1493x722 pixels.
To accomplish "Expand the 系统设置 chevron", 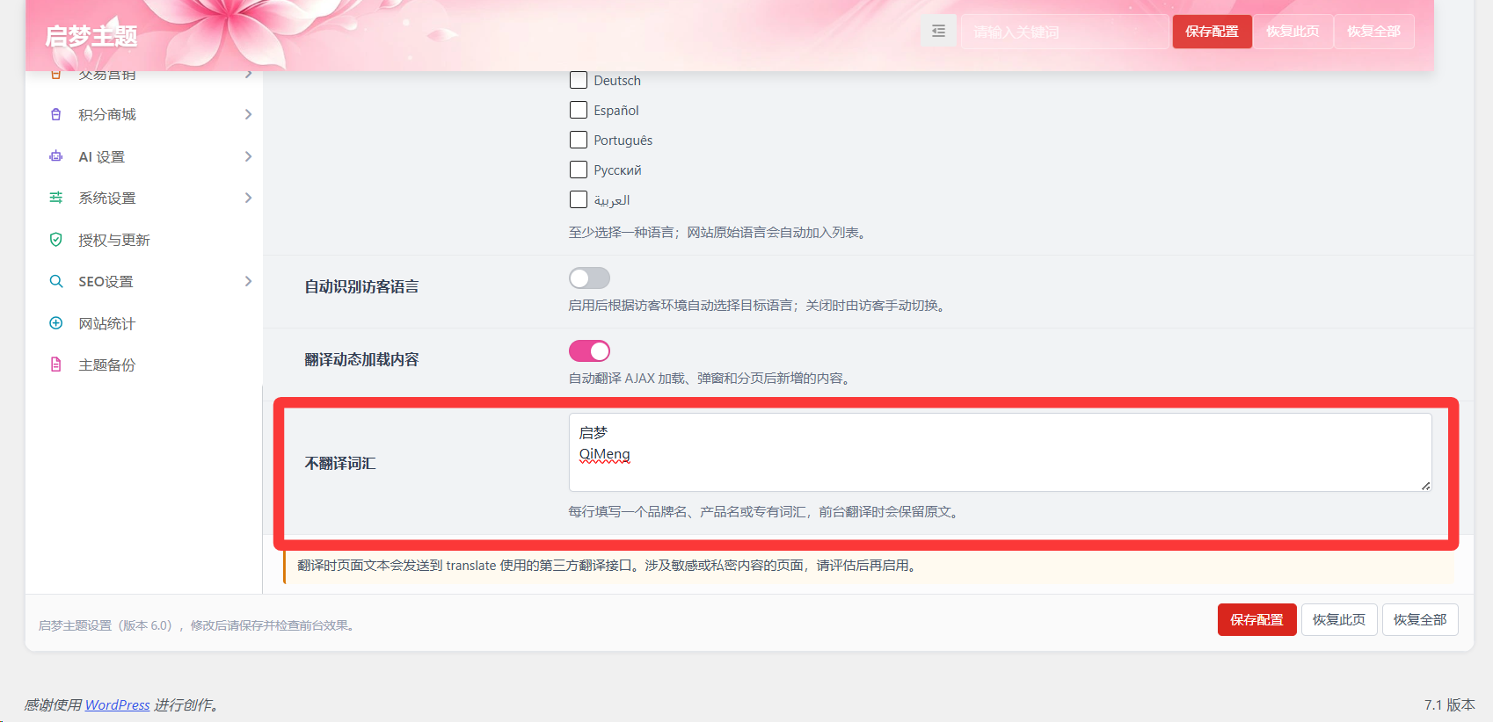I will tap(248, 198).
